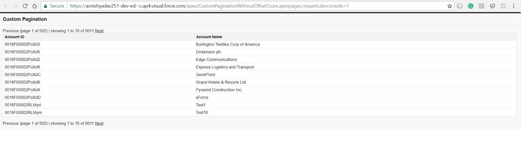This screenshot has width=521, height=148.
Task: Click the Account Name column header
Action: click(x=209, y=37)
